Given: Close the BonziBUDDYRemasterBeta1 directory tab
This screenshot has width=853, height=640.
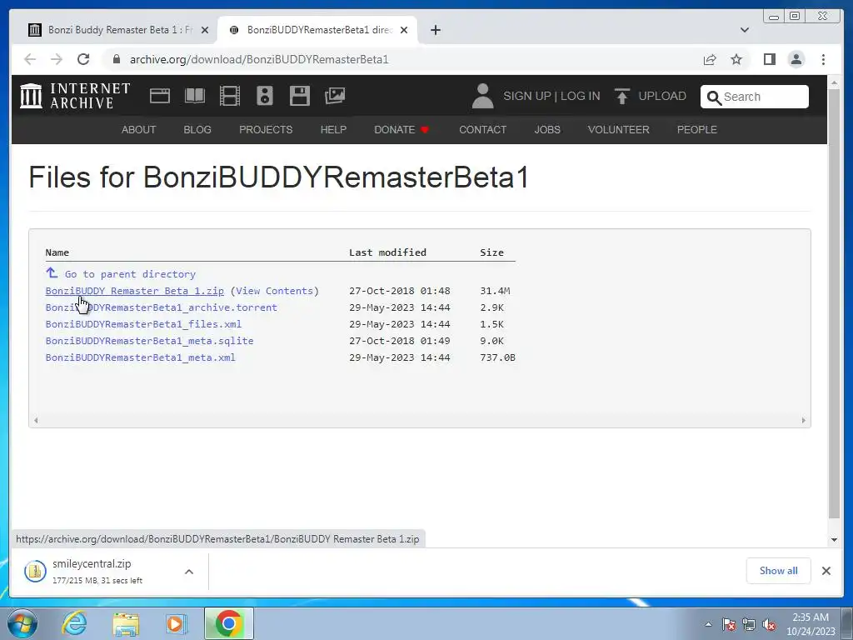Looking at the screenshot, I should [404, 30].
